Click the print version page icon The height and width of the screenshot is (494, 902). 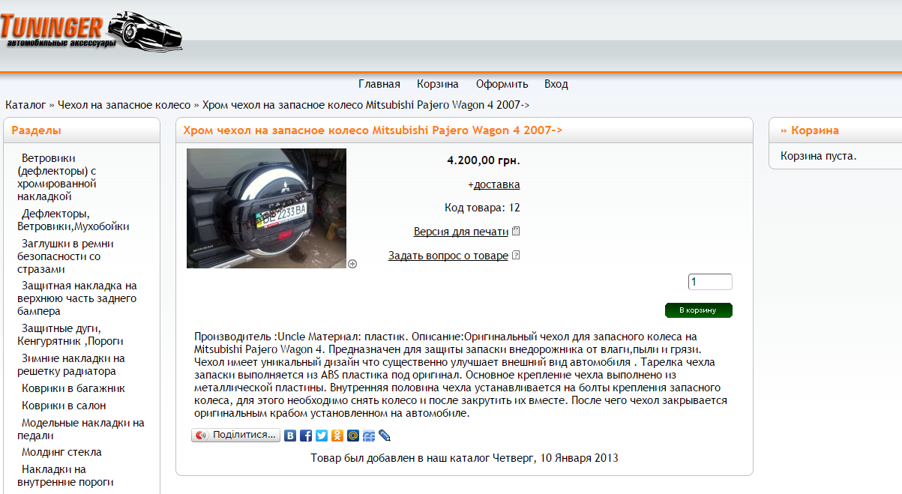point(516,232)
